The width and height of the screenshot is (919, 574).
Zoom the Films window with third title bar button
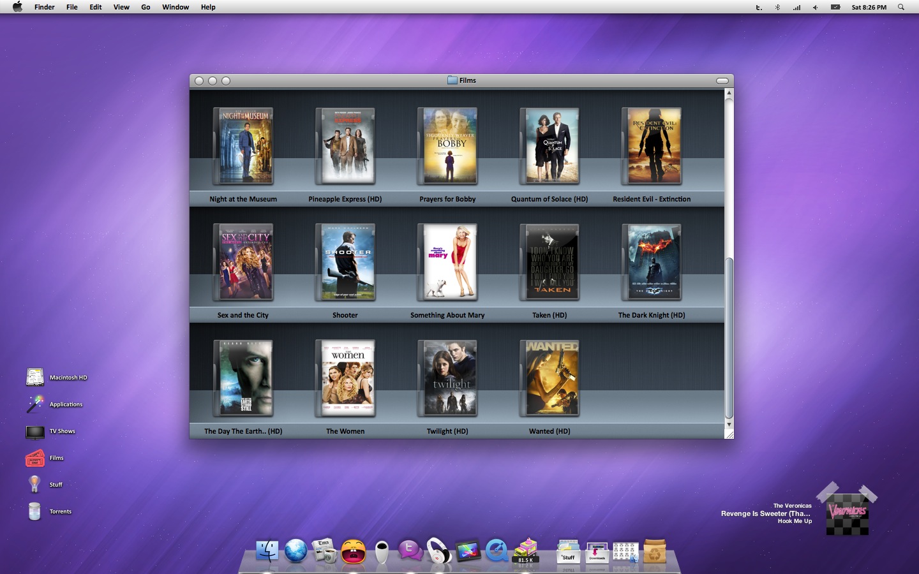click(x=226, y=81)
